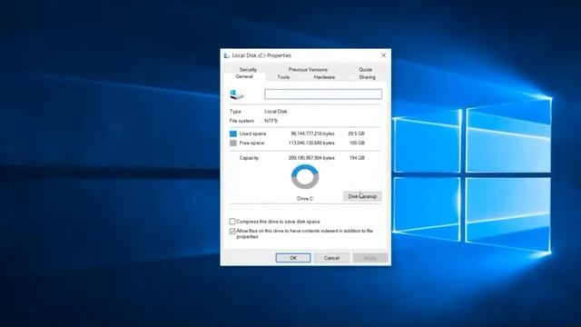
Task: Go to the Sharing tab
Action: point(367,77)
